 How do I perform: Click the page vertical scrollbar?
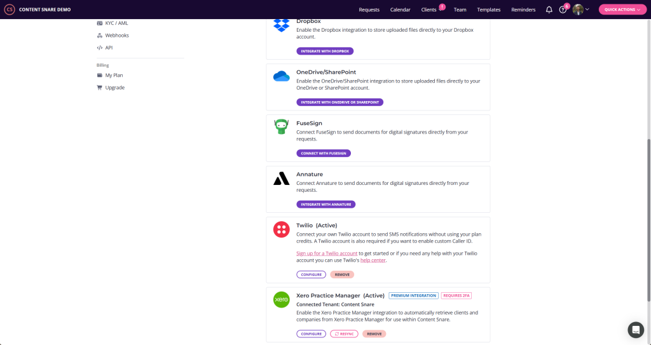coord(648,220)
